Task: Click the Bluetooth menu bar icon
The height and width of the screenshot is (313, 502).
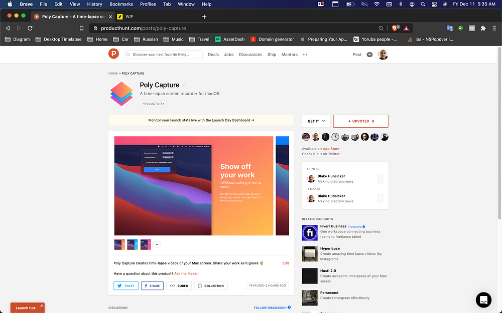Action: click(401, 4)
